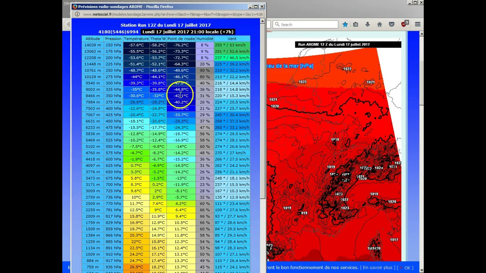The image size is (486, 273).
Task: Click the '90 %' humidity cell
Action: [x=205, y=71]
